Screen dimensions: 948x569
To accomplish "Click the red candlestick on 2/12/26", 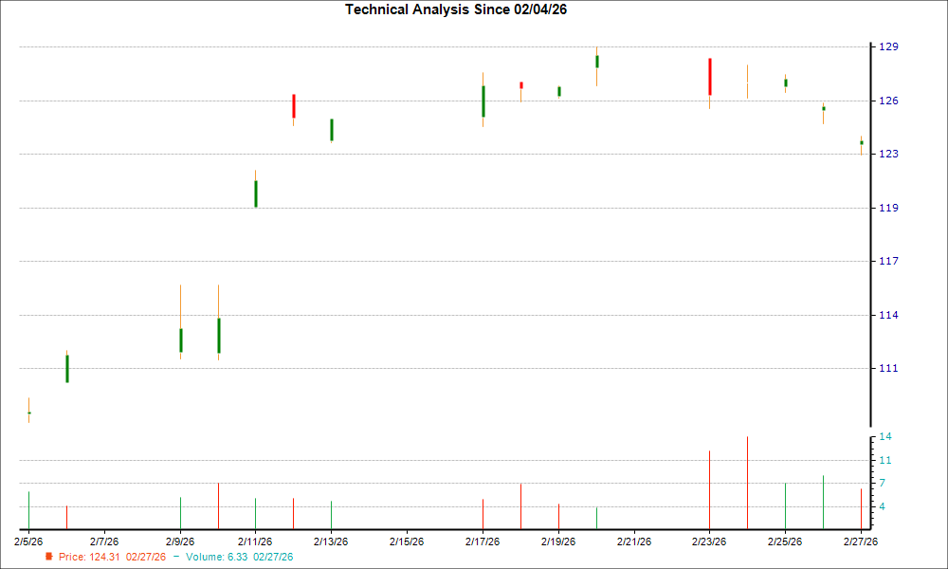I will 294,104.
